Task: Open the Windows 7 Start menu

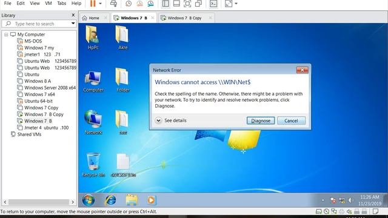Action: [89, 200]
